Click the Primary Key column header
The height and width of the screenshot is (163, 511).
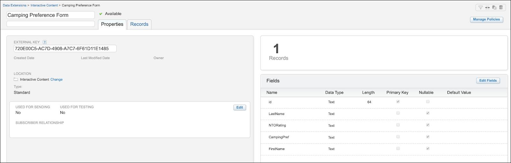pos(397,93)
